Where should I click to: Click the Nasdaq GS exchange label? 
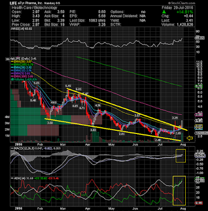[52, 3]
